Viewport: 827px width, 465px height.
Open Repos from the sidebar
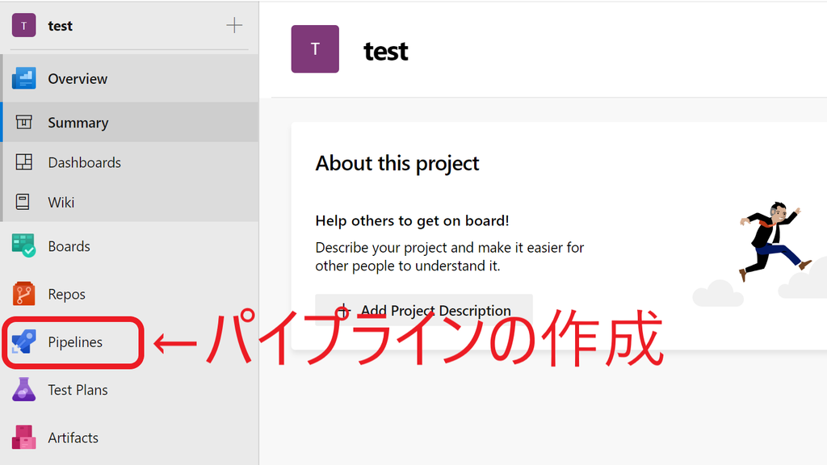[130, 294]
